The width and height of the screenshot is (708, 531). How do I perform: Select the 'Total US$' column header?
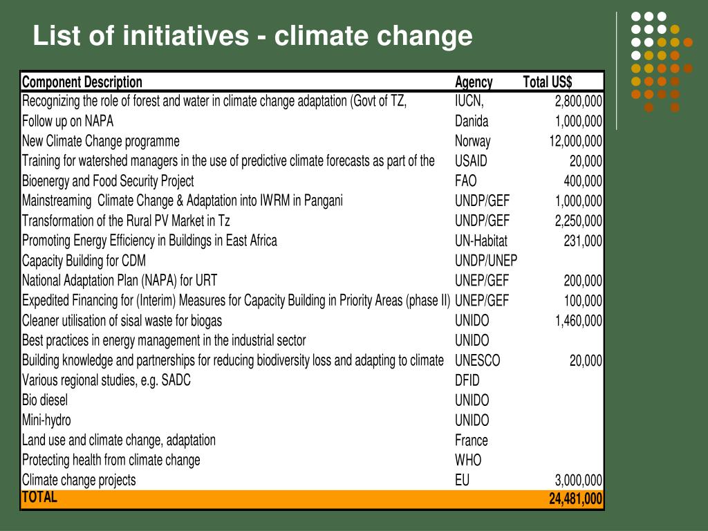[548, 82]
